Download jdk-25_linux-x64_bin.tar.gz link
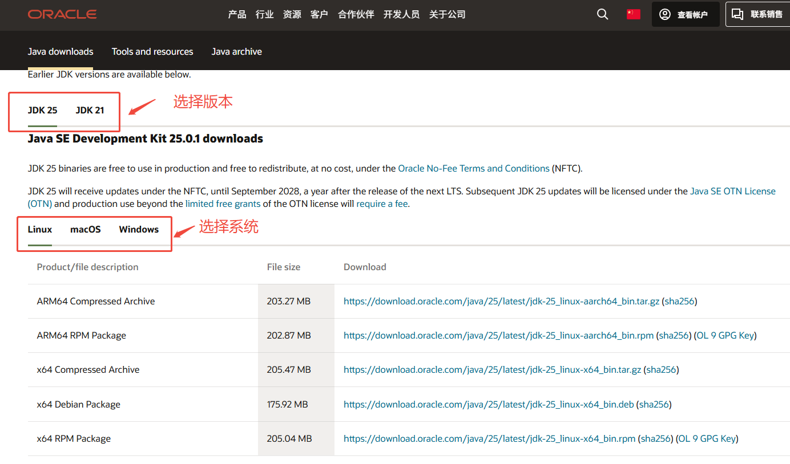 click(x=493, y=369)
